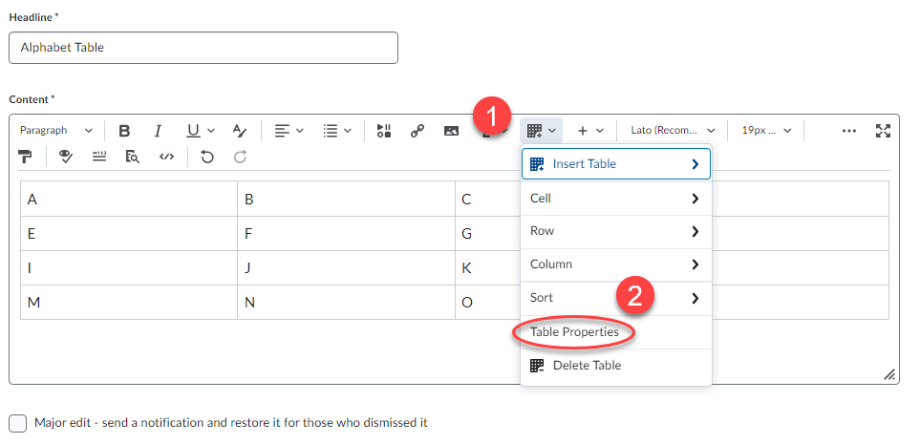920x444 pixels.
Task: Click the Insert Stuff icon
Action: 384,130
